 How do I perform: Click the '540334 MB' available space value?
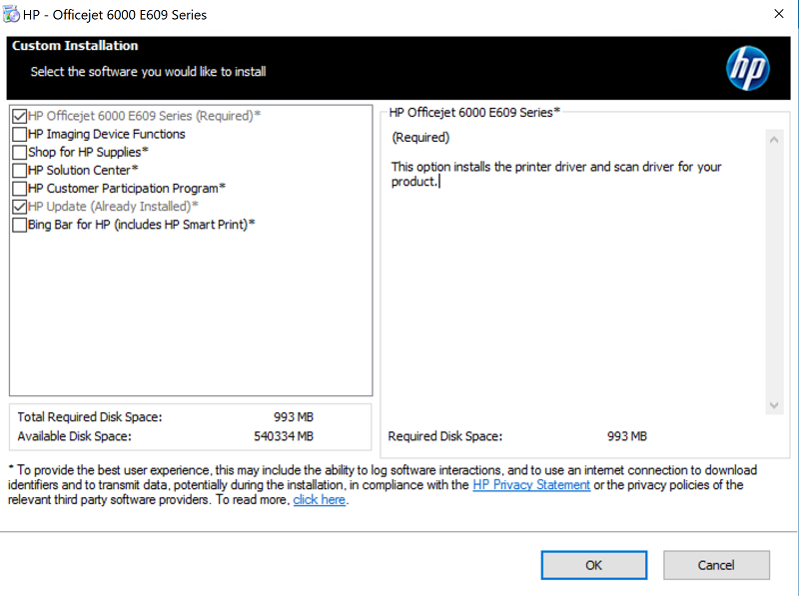284,436
